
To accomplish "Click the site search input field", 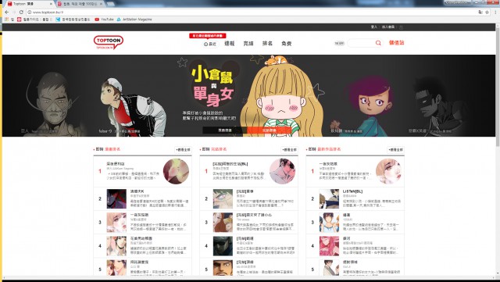I will (361, 43).
